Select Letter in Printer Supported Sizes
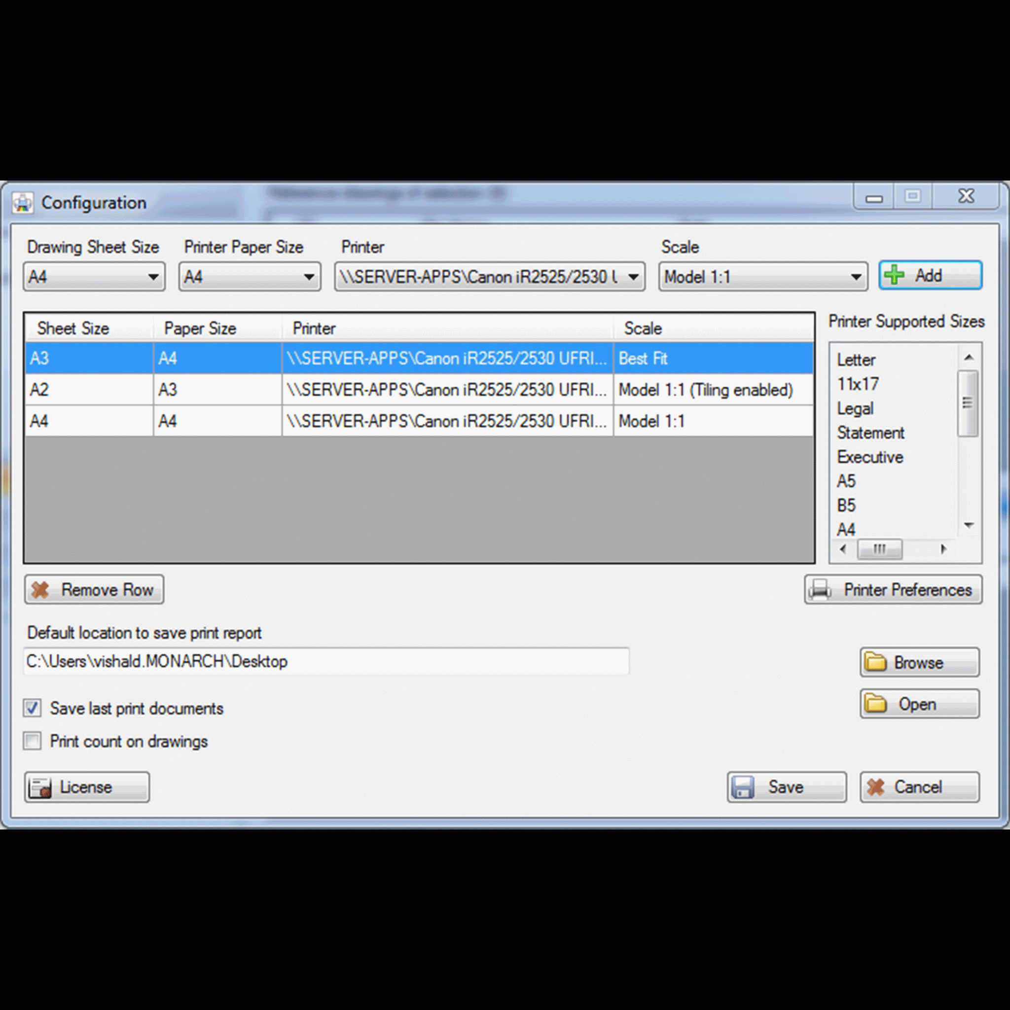This screenshot has width=1010, height=1010. 856,360
